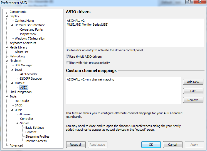The image size is (207, 151).
Task: Select MUSILAND Monitor Series(USB) driver
Action: pos(88,25)
